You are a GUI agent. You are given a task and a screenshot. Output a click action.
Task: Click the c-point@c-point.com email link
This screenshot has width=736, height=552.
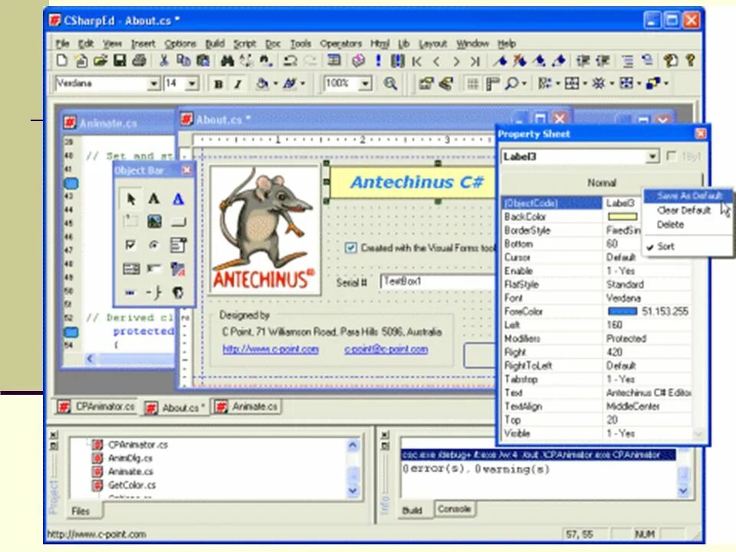tap(386, 350)
